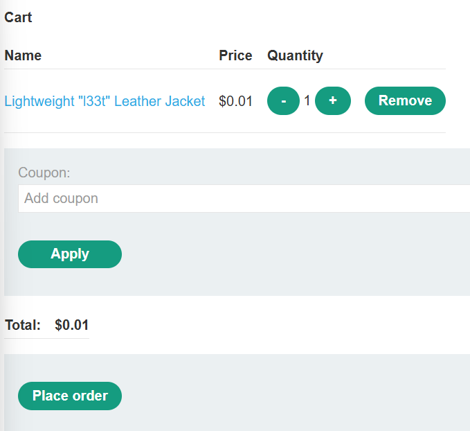
Task: Apply the coupon code
Action: [x=70, y=254]
